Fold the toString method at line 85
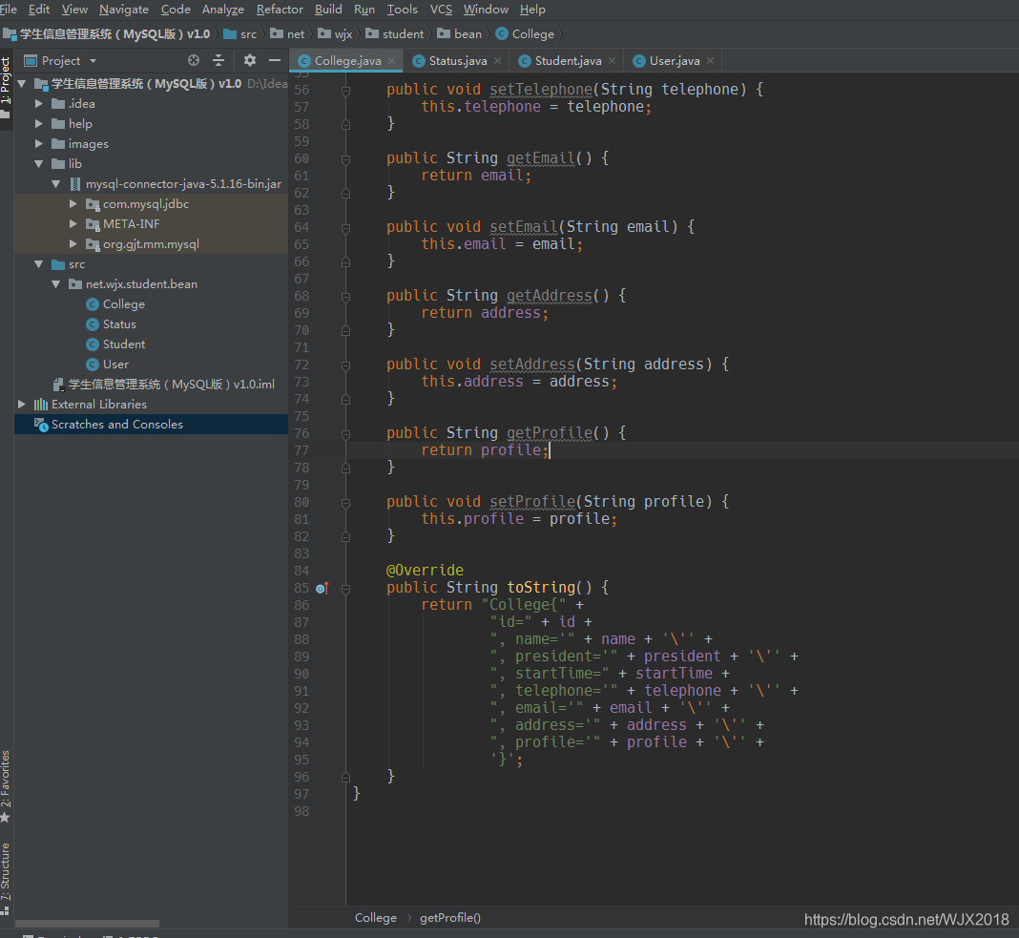 tap(345, 589)
